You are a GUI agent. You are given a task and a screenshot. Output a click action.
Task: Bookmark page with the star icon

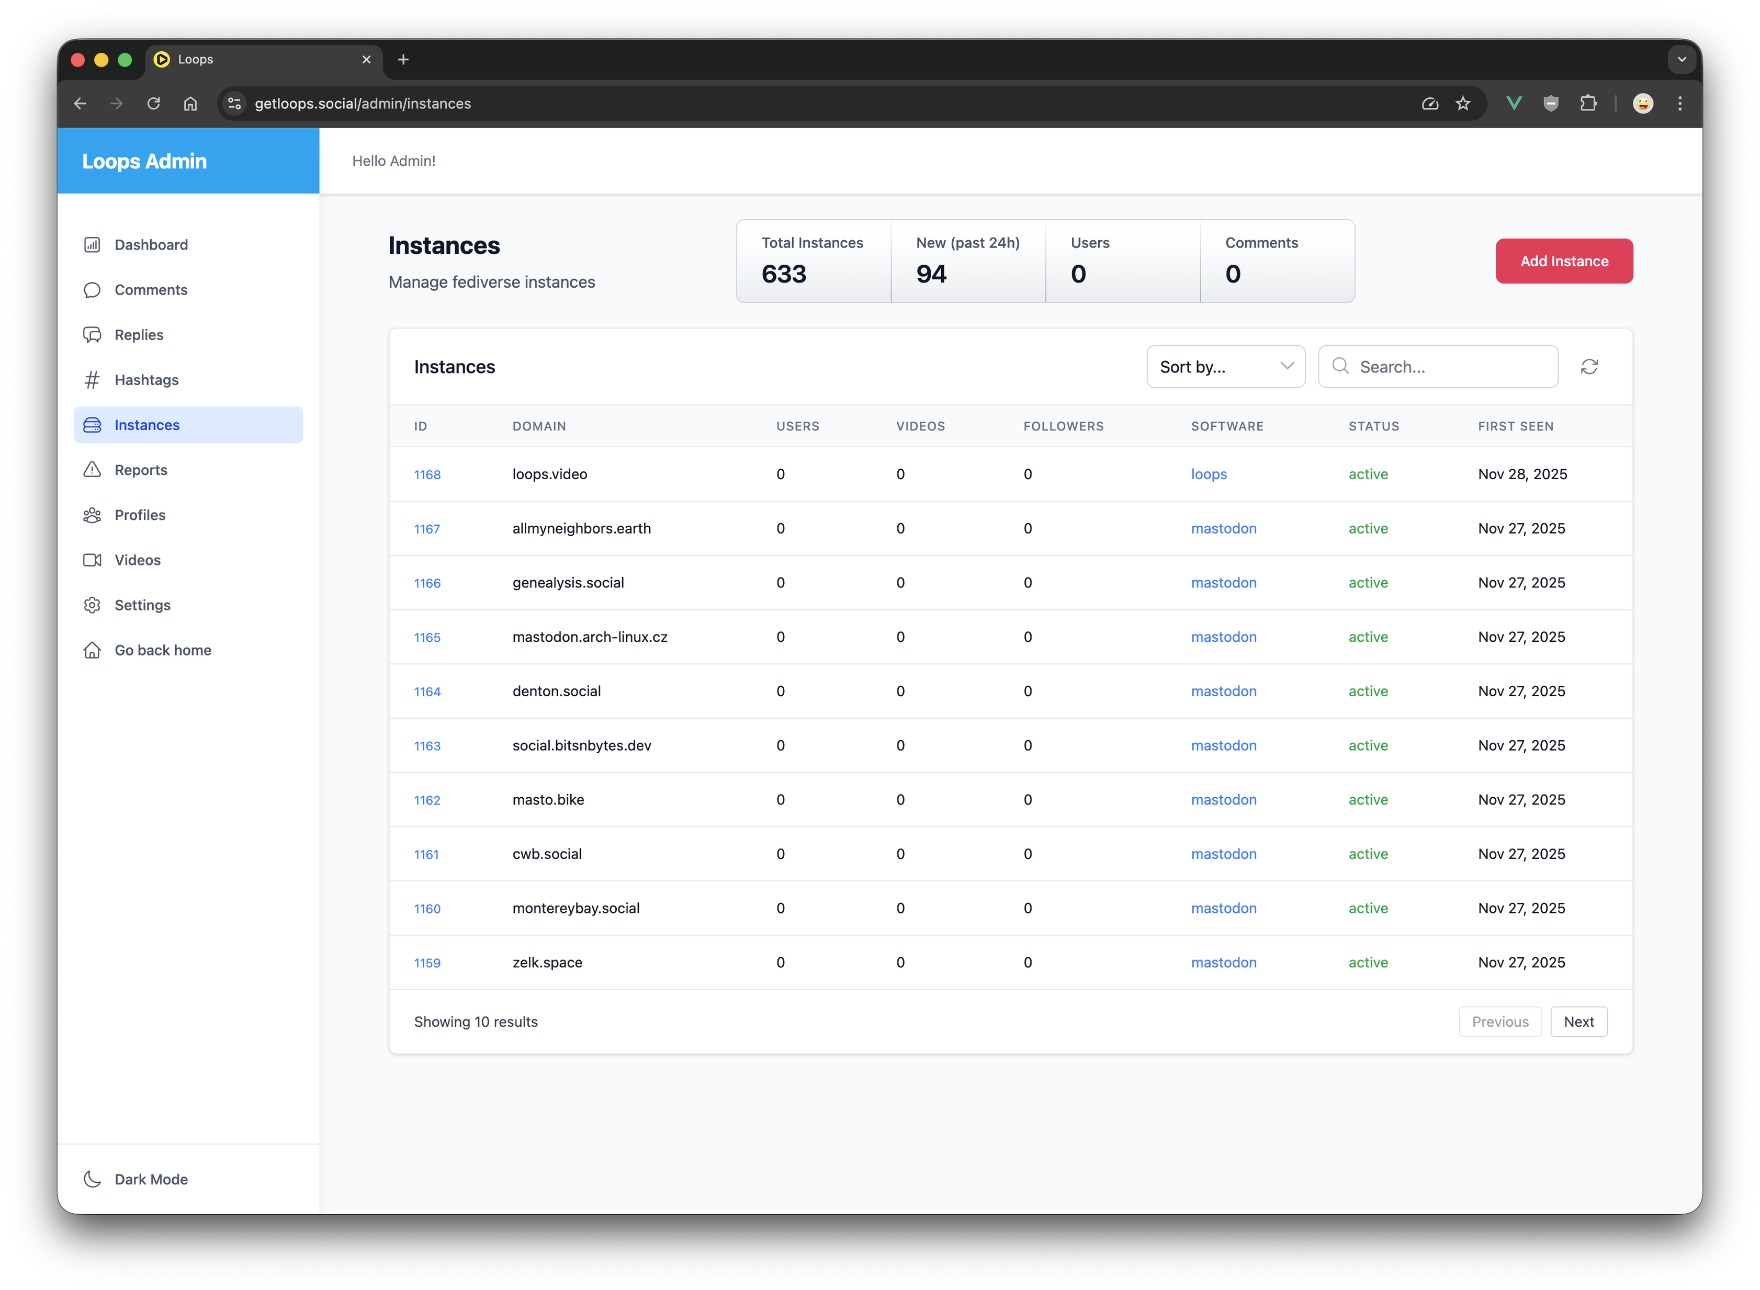click(1463, 104)
